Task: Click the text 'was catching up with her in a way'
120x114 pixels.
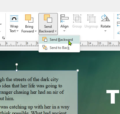Action: click(x=35, y=107)
